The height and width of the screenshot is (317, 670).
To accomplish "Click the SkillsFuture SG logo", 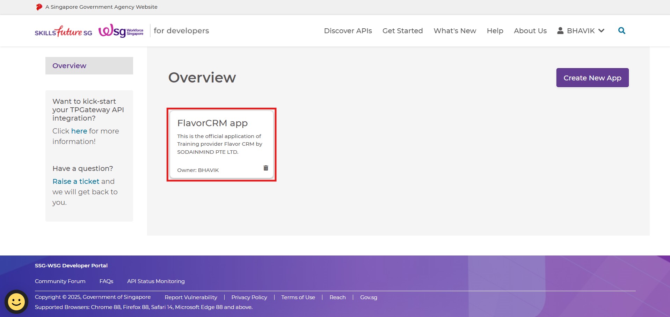I will click(x=63, y=31).
